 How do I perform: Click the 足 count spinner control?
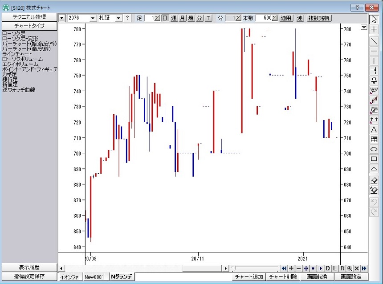point(157,18)
